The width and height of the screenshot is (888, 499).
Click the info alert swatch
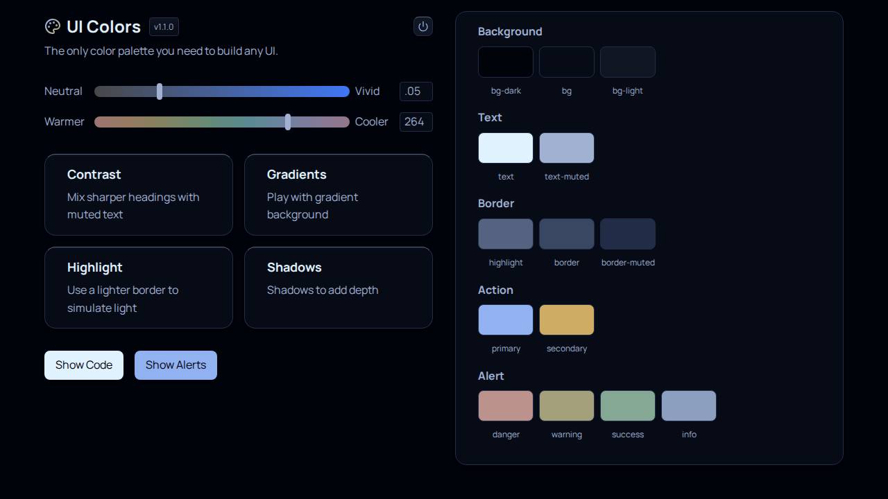688,405
